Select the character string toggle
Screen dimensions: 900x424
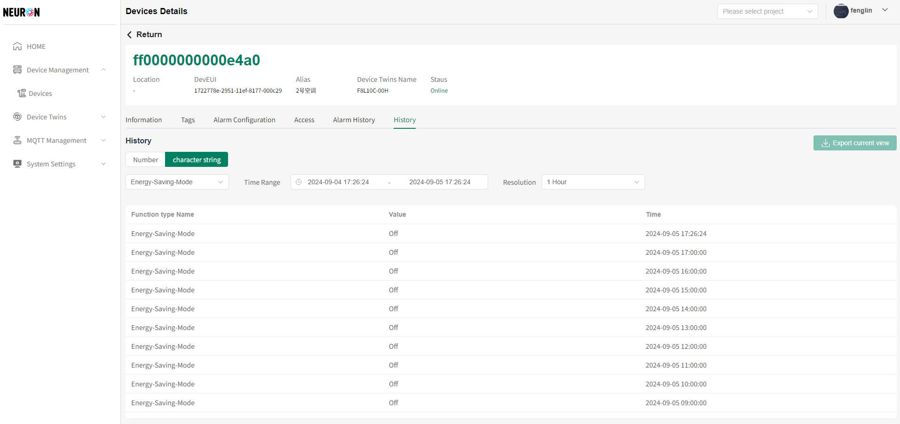(x=197, y=159)
